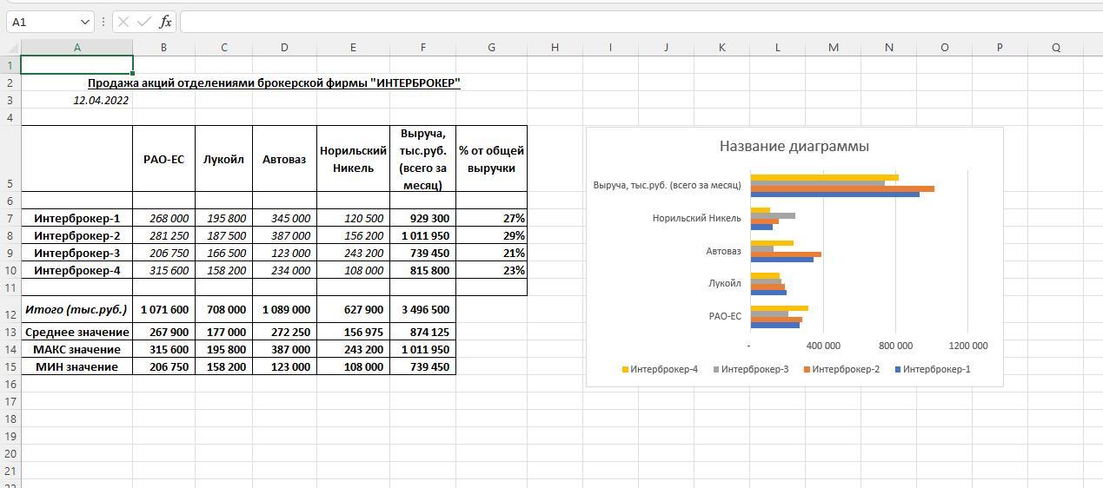Click legend entry Интерброкер-4
1103x488 pixels.
661,369
